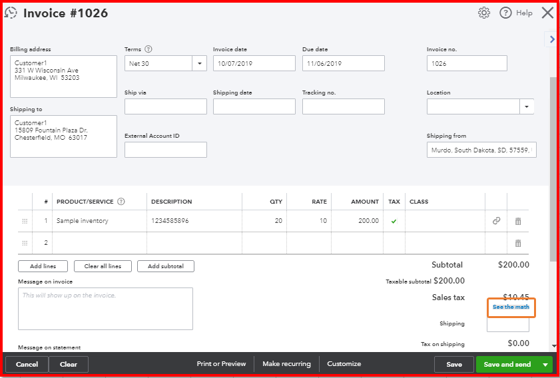The image size is (560, 378).
Task: Click the Terms info question icon
Action: pos(148,49)
